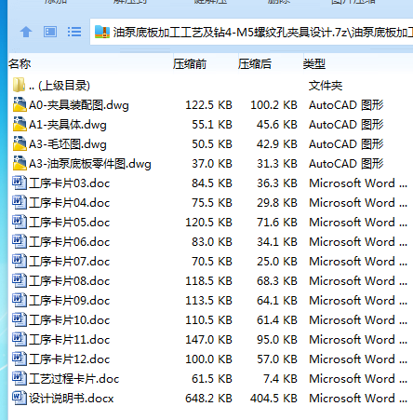Select the parent folder icon (上级目录)
413x420 pixels.
19,85
